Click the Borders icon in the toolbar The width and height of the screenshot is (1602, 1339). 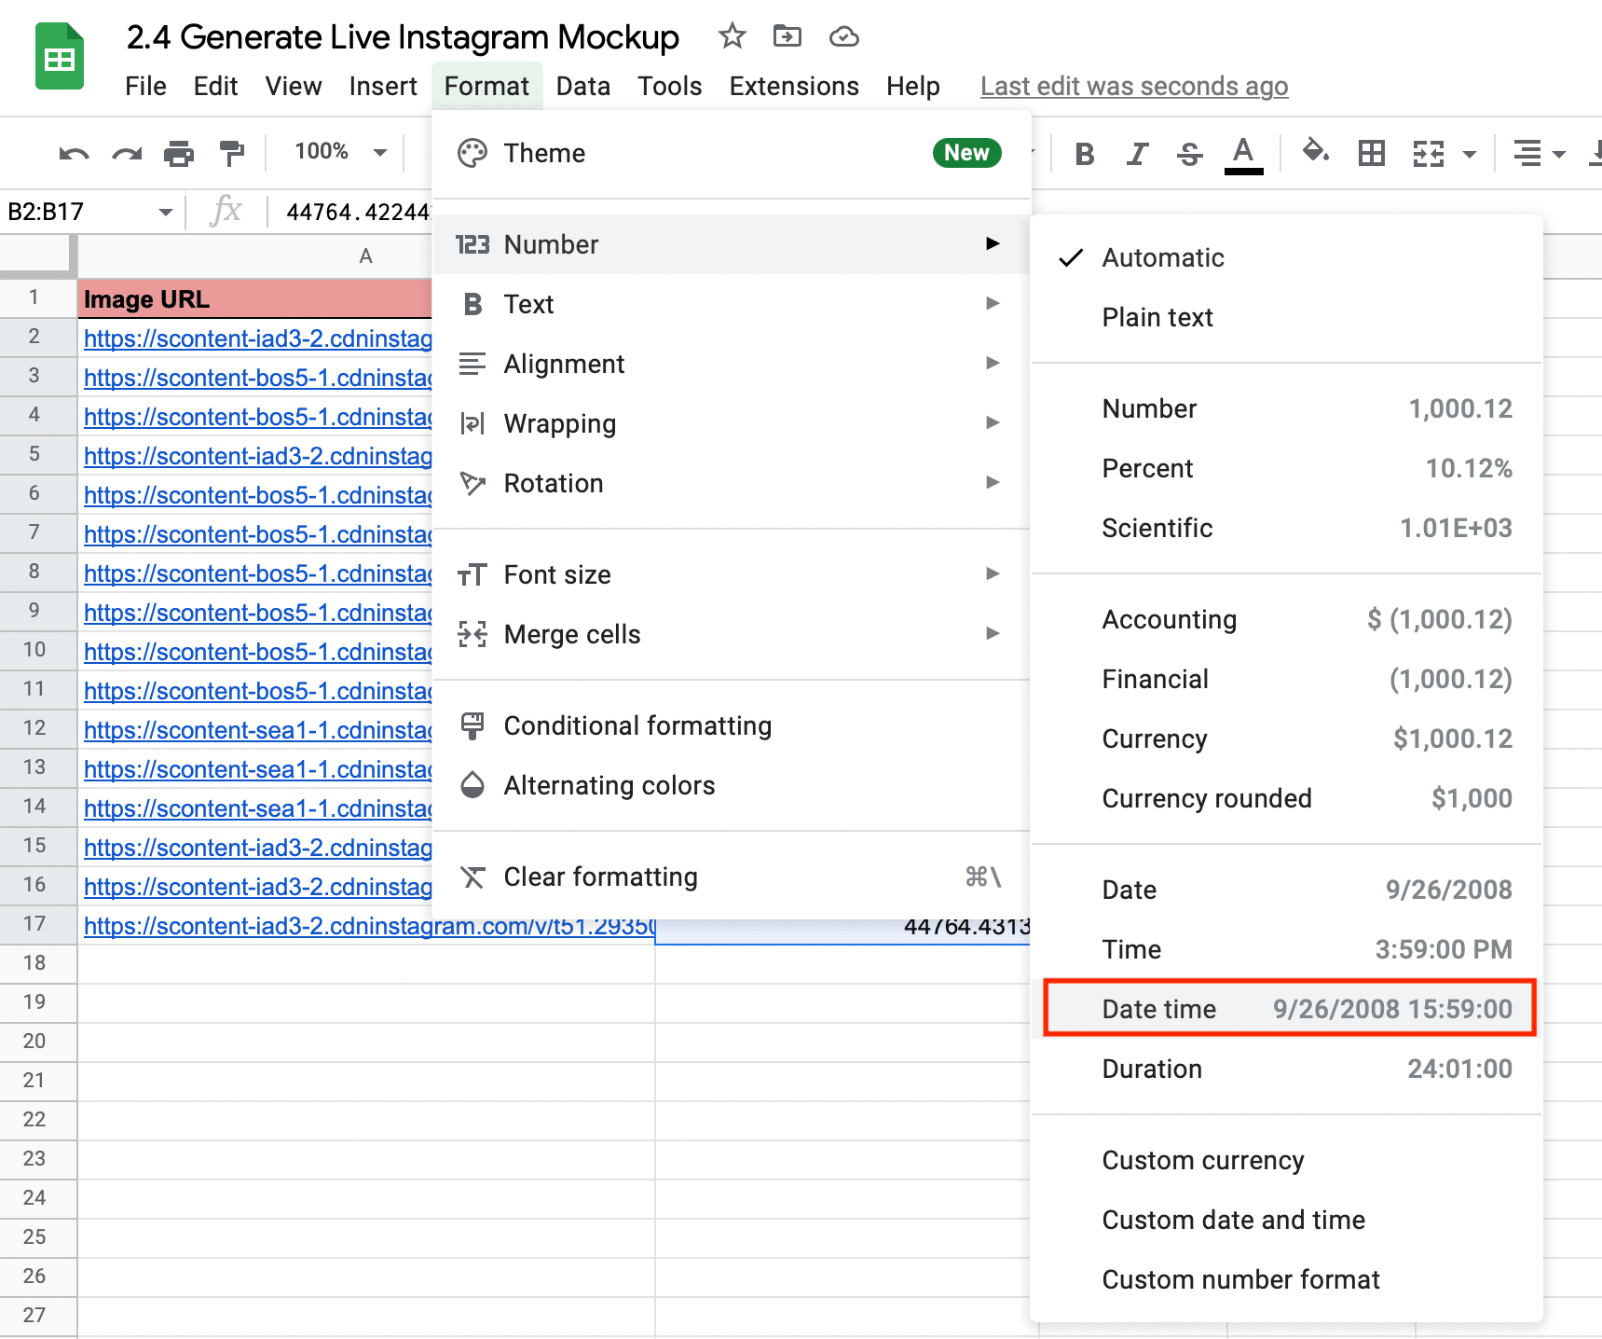point(1370,152)
